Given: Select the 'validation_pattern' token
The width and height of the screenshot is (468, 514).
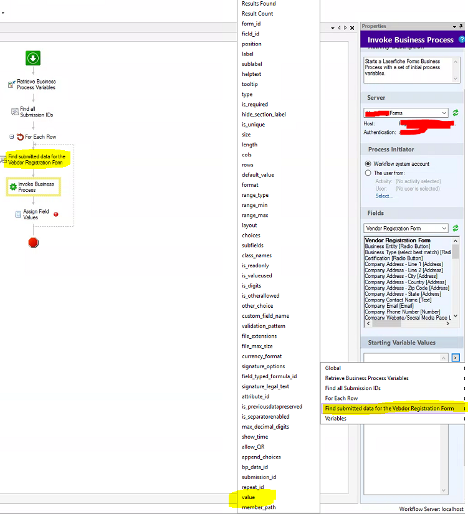Looking at the screenshot, I should (x=264, y=326).
